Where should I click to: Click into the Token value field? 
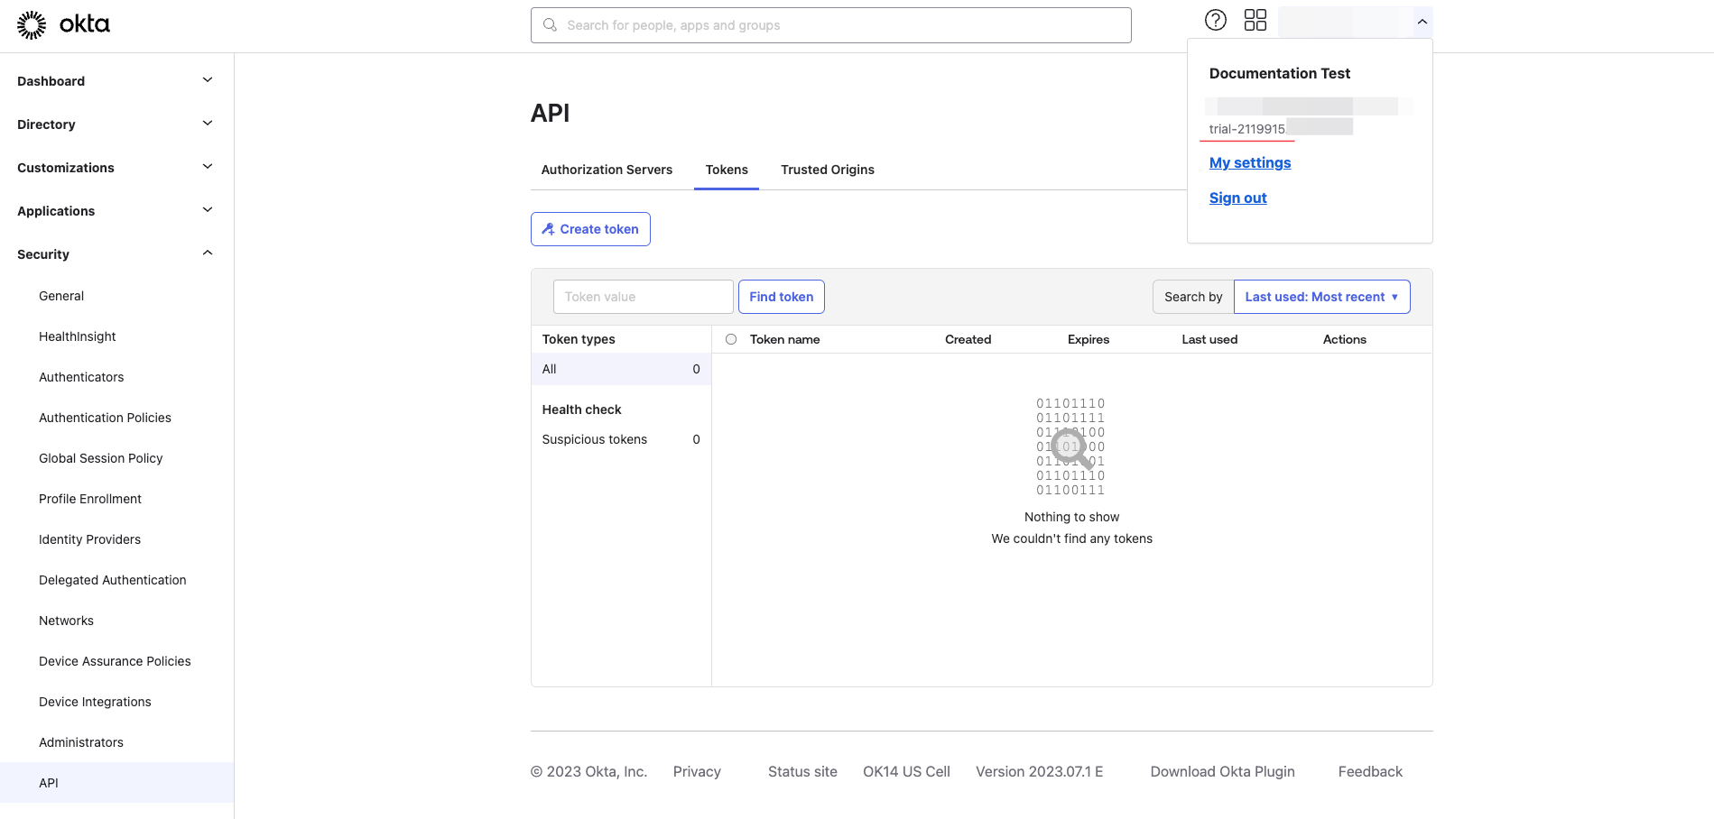(643, 297)
